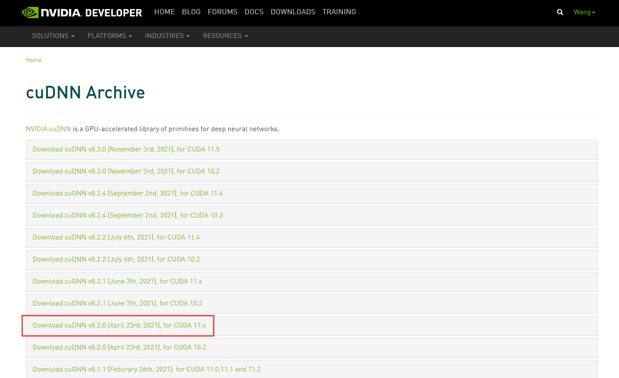This screenshot has width=619, height=378.
Task: Open the TRAINING navigation item
Action: [x=339, y=12]
